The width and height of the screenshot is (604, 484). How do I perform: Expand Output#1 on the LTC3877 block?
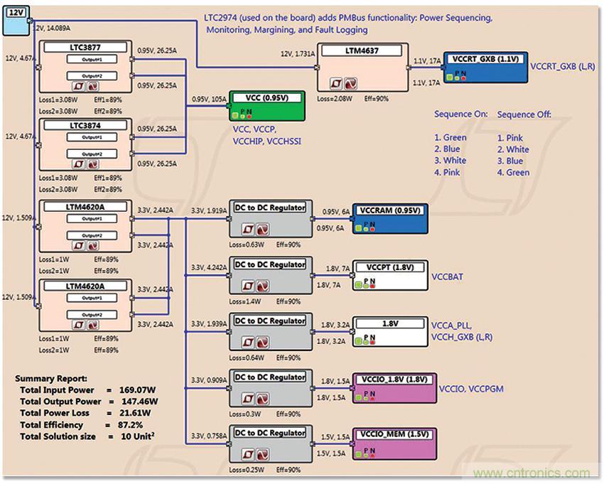pos(92,60)
